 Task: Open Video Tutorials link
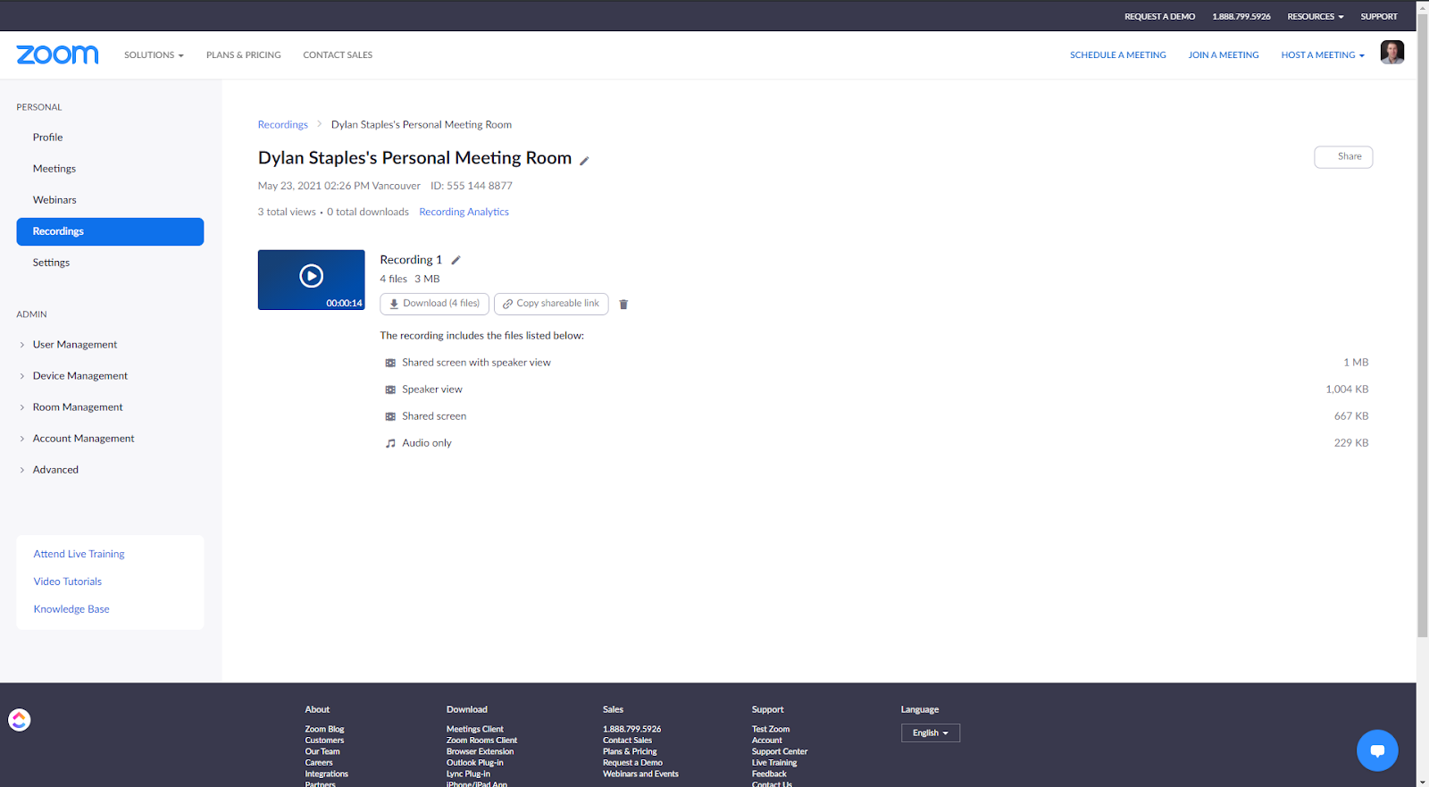click(x=68, y=582)
